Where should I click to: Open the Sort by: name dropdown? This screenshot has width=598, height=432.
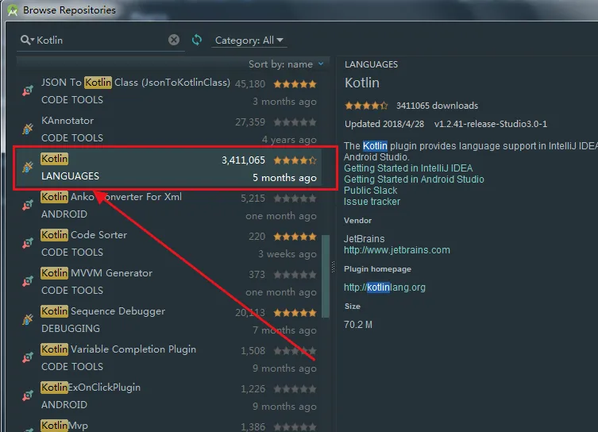(286, 64)
